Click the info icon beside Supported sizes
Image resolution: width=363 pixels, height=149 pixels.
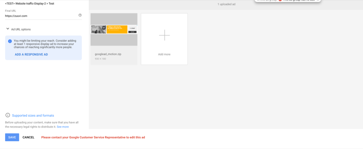coord(8,115)
